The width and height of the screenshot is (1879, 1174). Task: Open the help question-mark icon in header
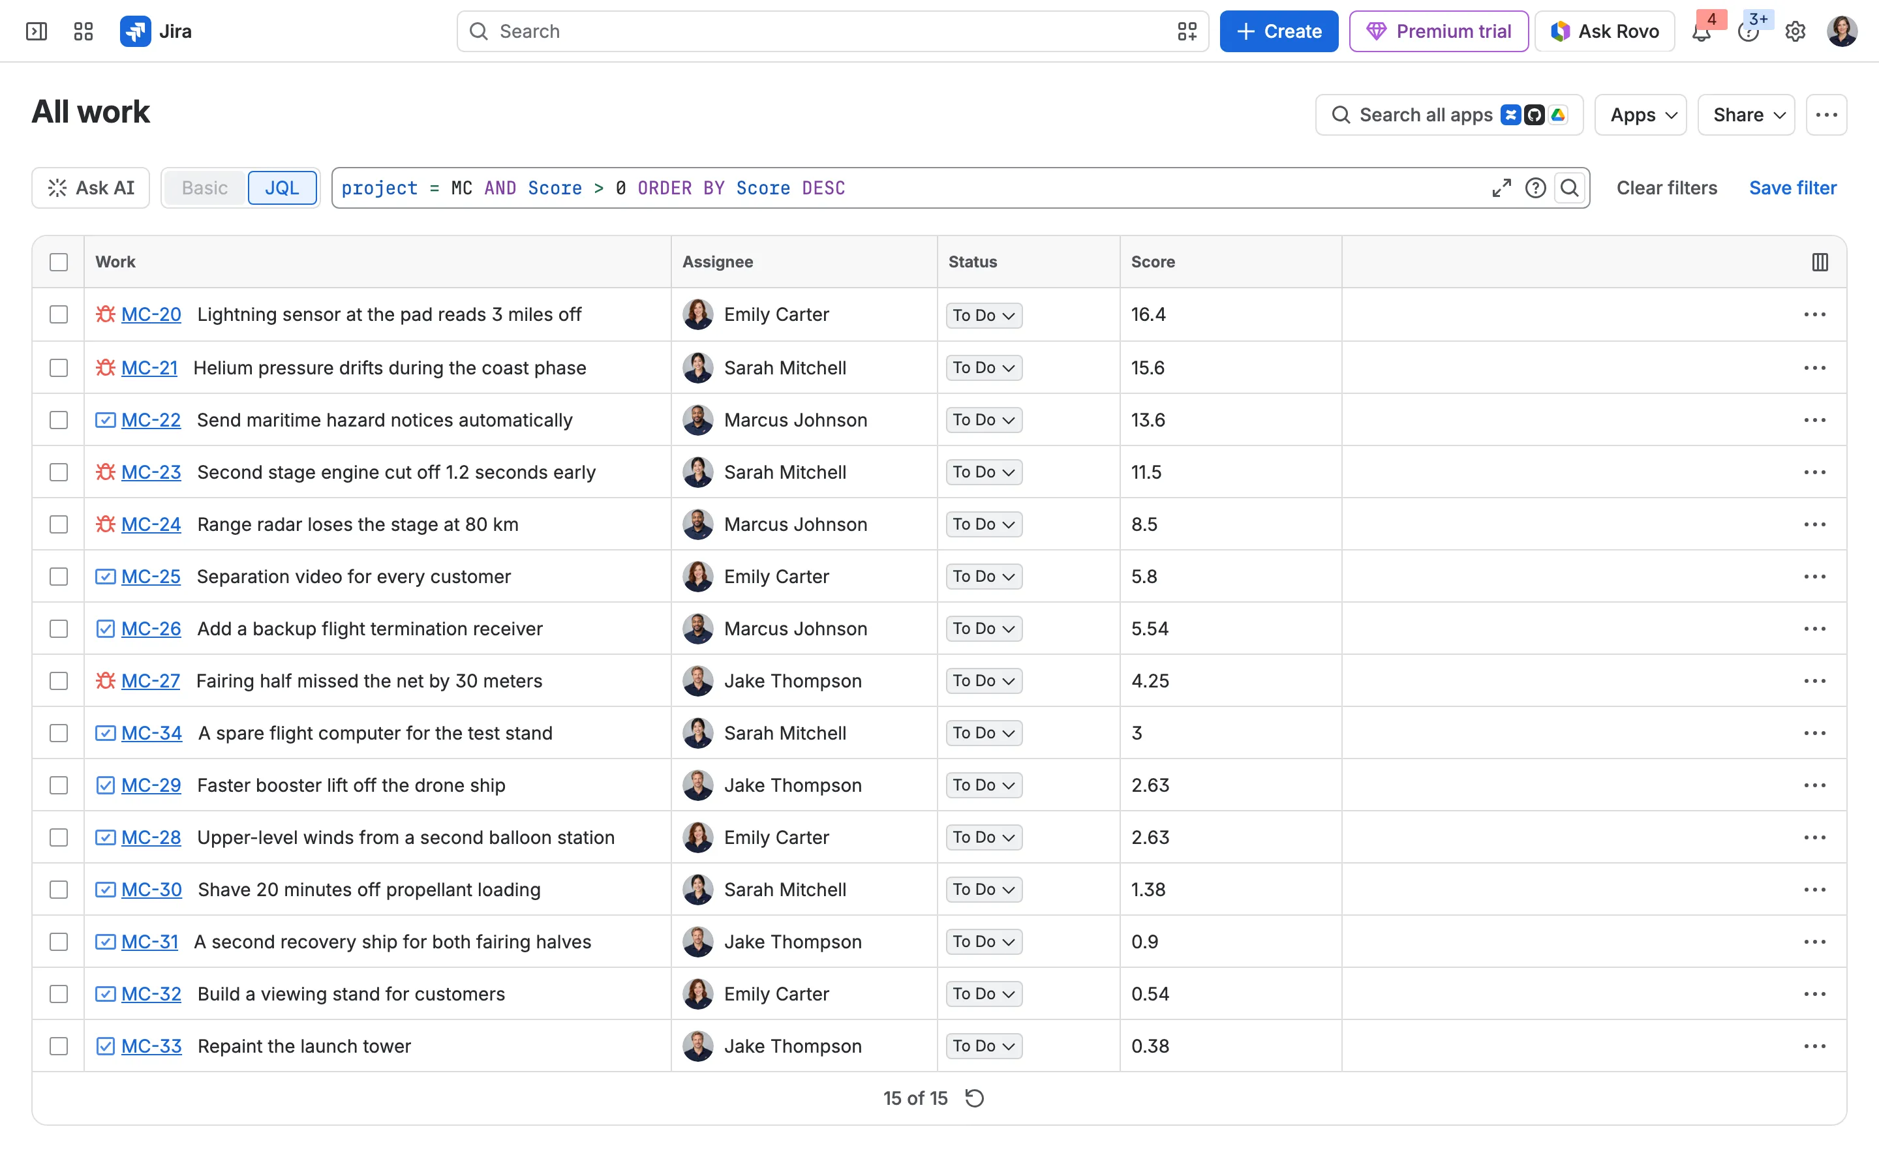(1748, 31)
